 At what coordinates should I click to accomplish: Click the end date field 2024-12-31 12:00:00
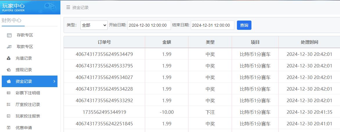212,25
